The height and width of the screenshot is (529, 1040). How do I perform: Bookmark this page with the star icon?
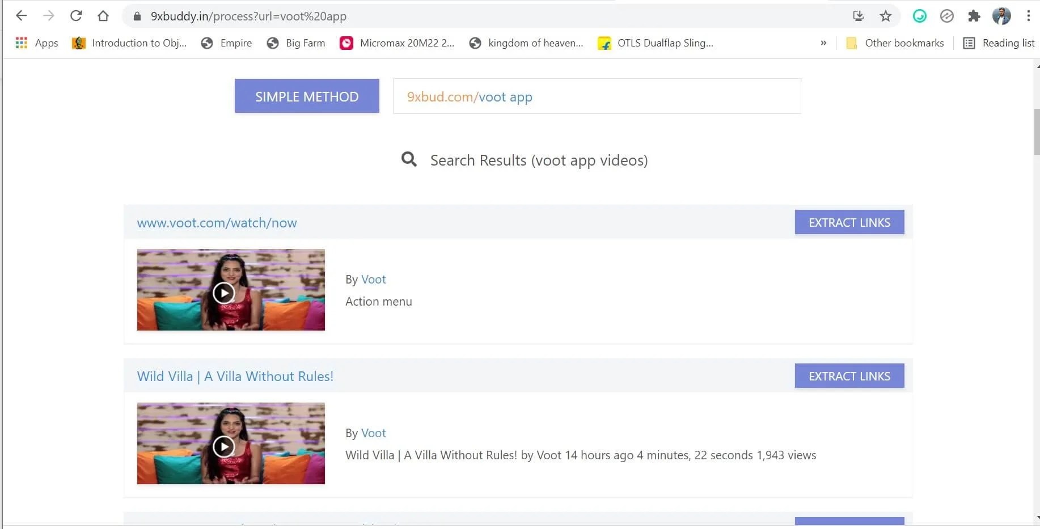pyautogui.click(x=886, y=16)
